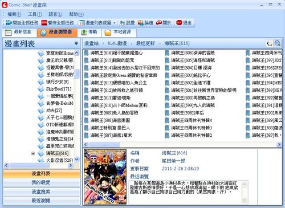Expand the 漫畫列表 panel header dropdown
The width and height of the screenshot is (285, 208).
pyautogui.click(x=76, y=43)
